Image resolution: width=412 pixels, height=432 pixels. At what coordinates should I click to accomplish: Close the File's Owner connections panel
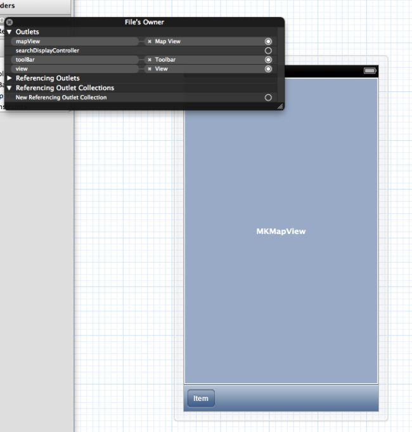point(10,22)
